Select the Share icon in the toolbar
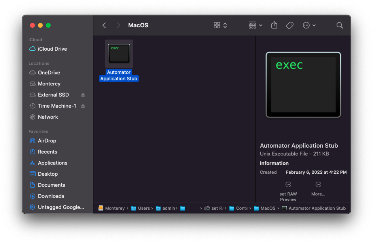 274,25
